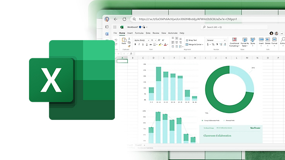Click the Workbook1 file name

(x=133, y=27)
